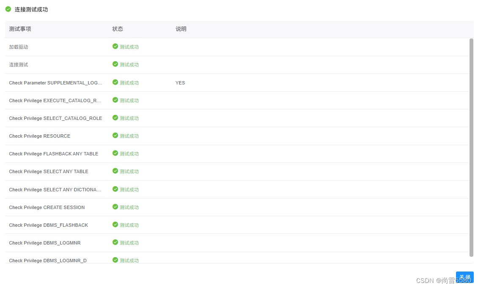Click the success icon in the EXECUTE_CATALOG_R row
The image size is (478, 288).
point(115,100)
